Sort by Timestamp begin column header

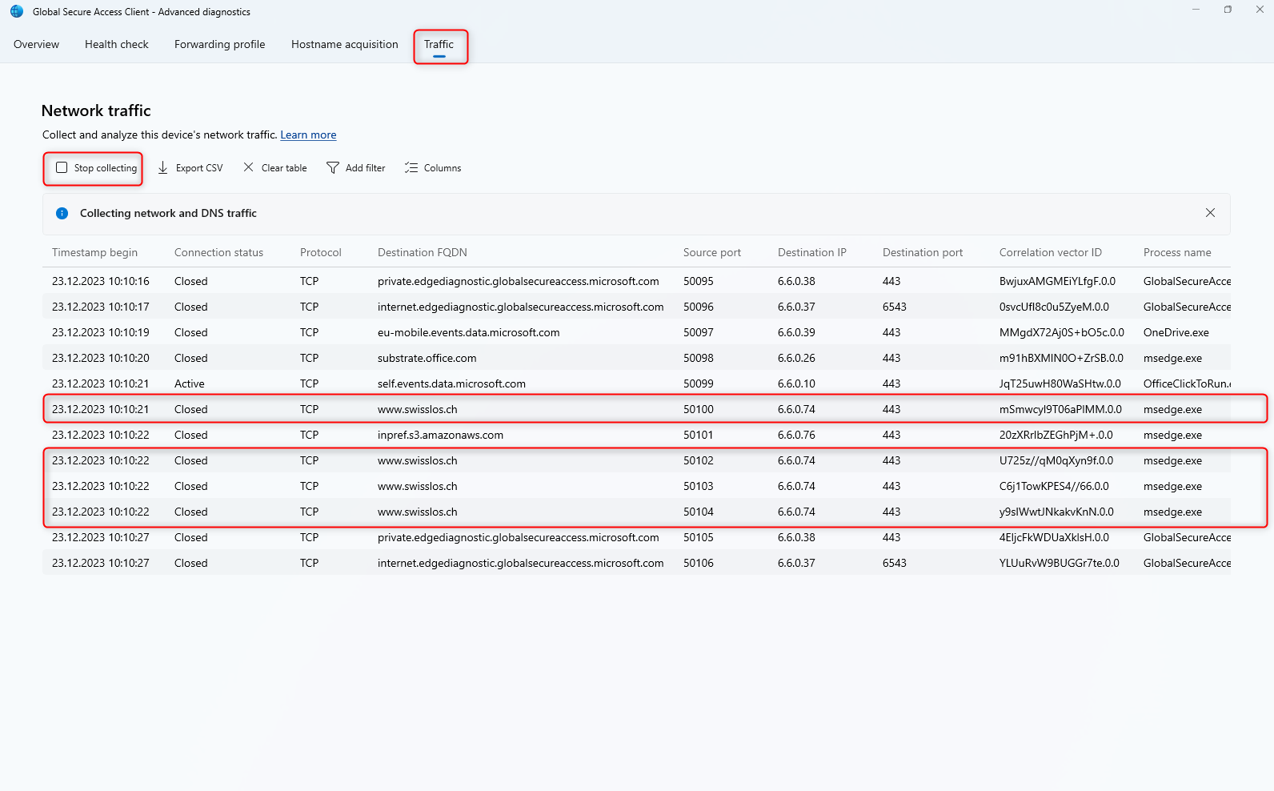pos(94,253)
